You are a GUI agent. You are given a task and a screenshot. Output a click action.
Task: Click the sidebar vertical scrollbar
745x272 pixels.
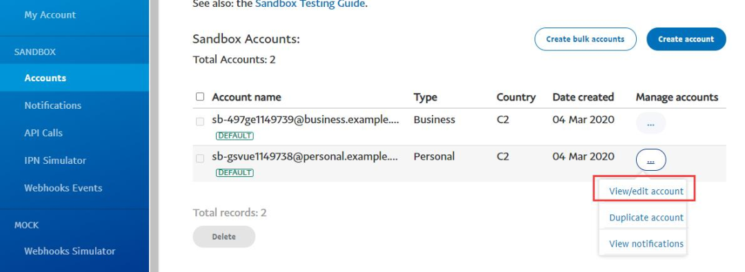click(154, 136)
